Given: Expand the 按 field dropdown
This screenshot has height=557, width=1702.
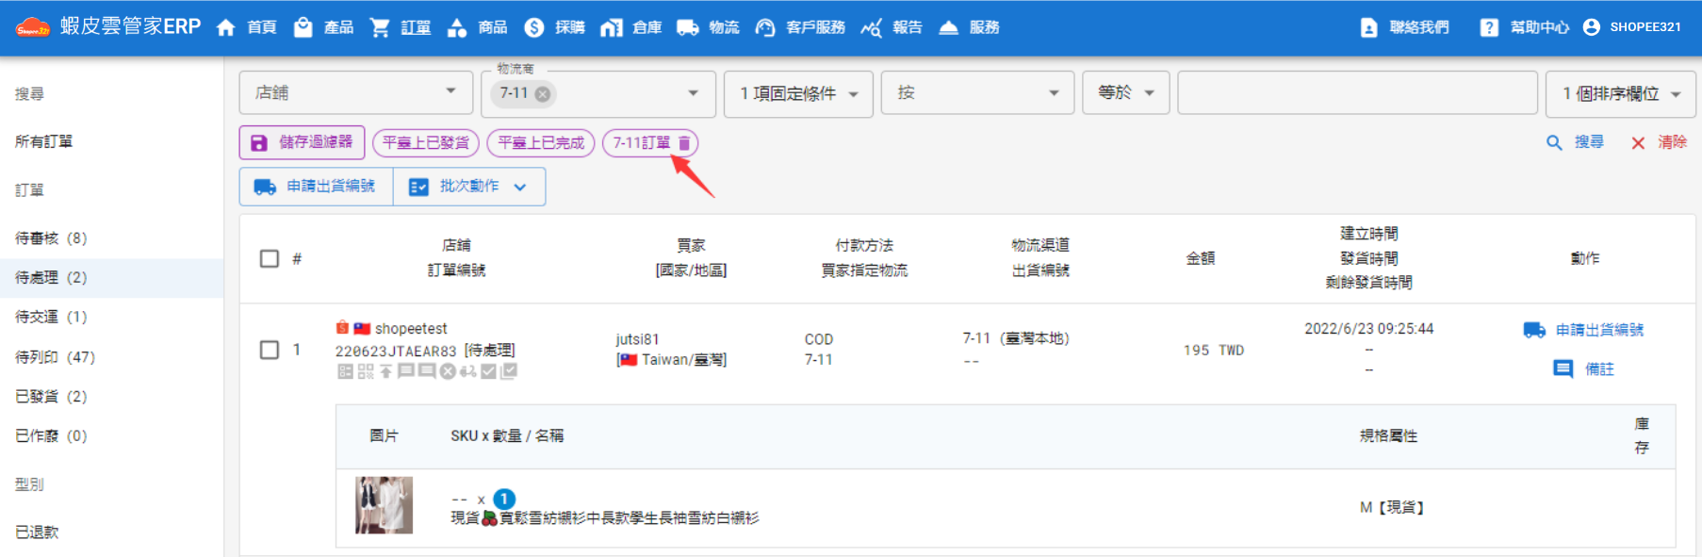Looking at the screenshot, I should point(977,92).
